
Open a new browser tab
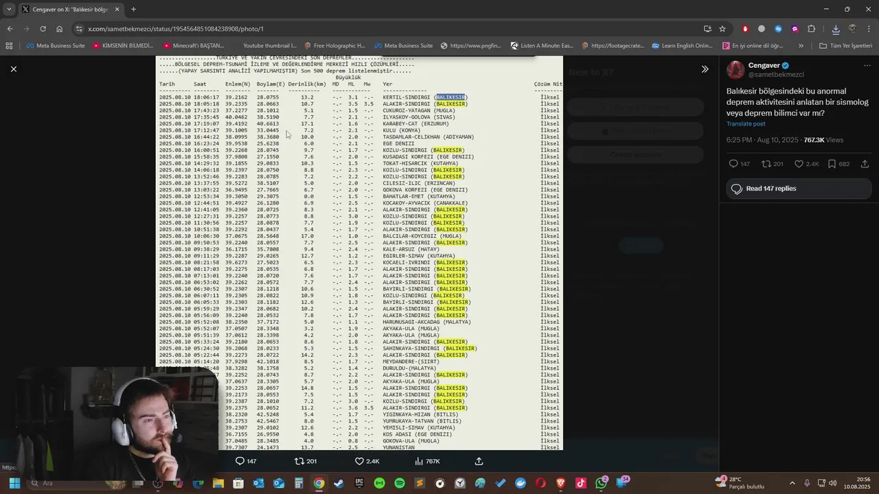133,10
